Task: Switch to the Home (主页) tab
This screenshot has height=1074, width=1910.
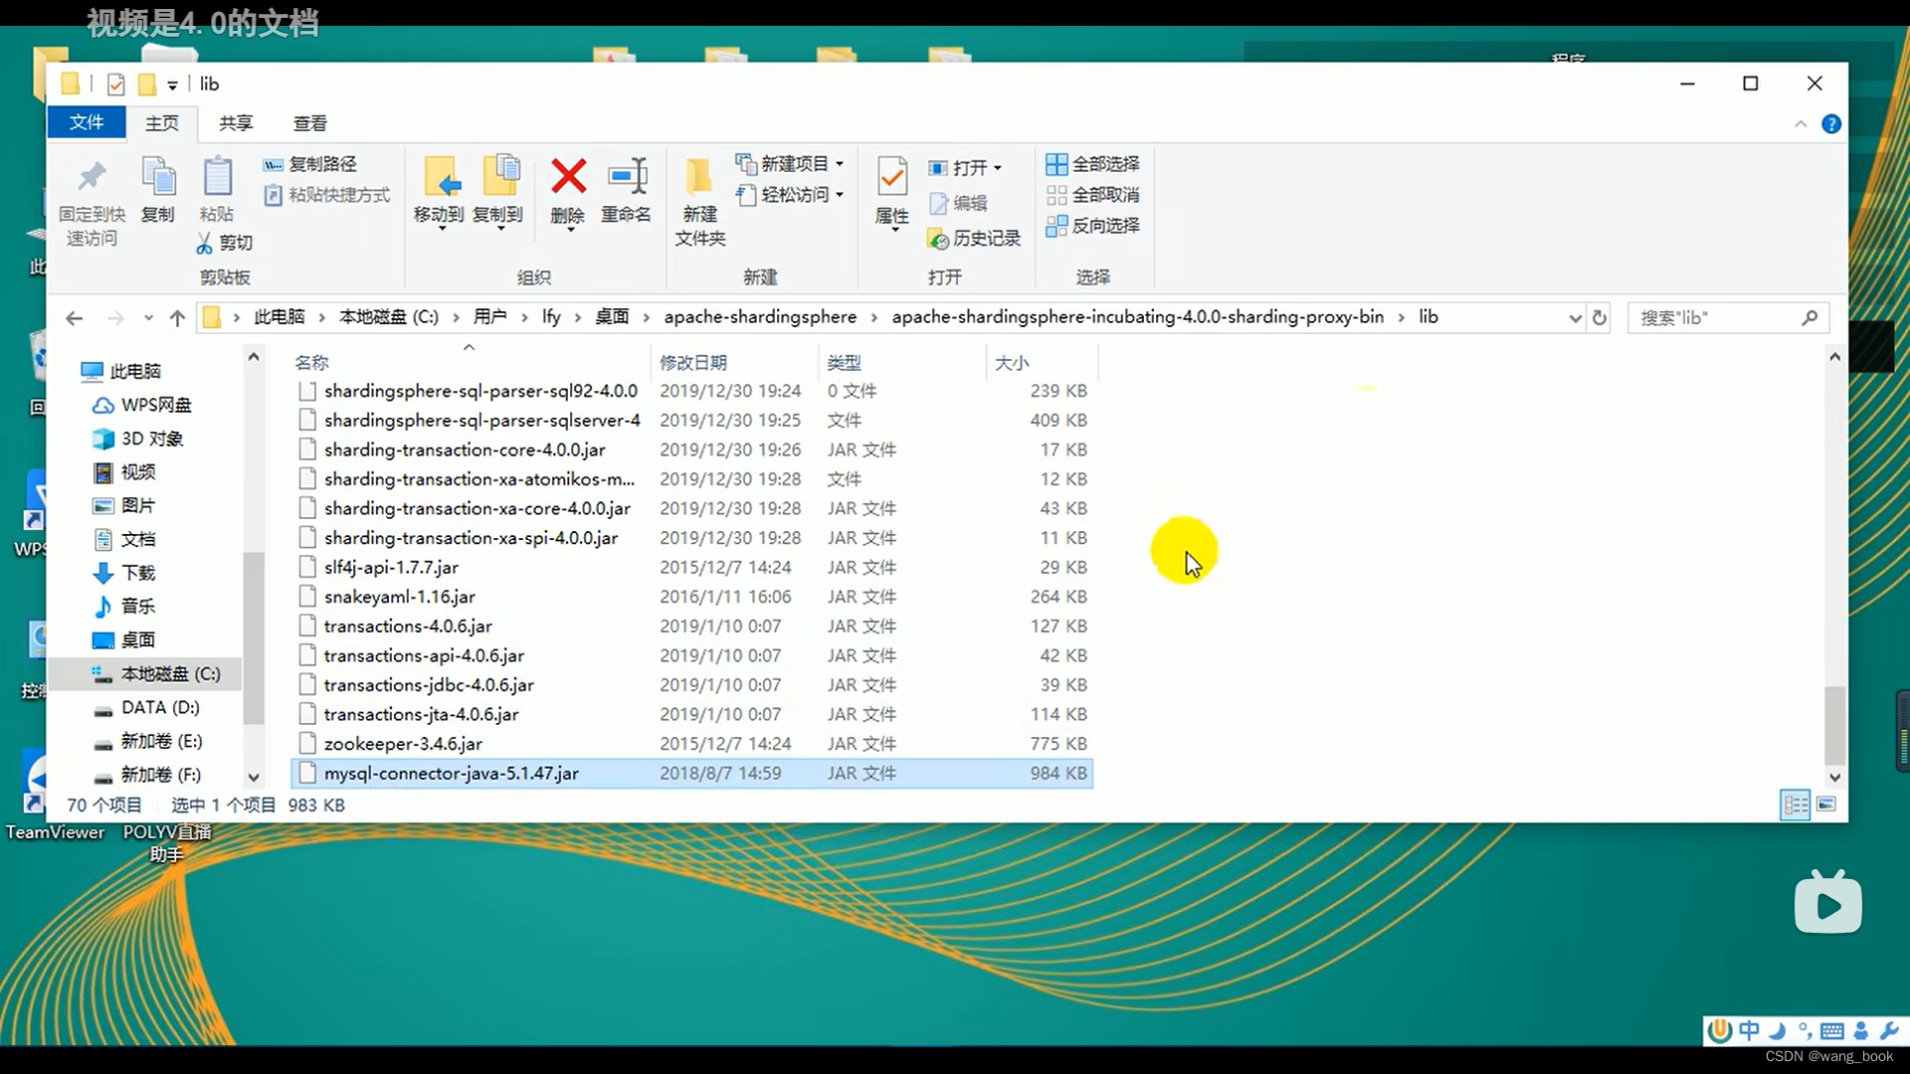Action: [x=162, y=123]
